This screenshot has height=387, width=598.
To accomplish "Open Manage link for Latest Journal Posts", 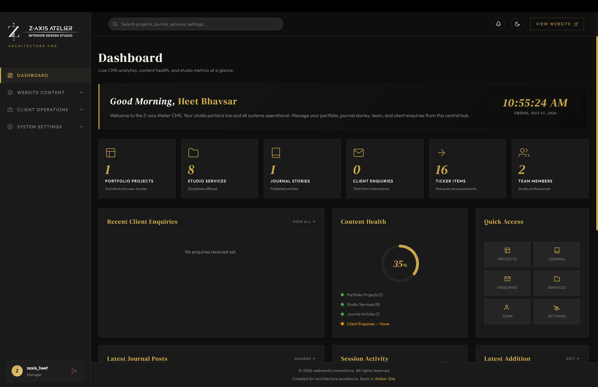I will pyautogui.click(x=305, y=359).
